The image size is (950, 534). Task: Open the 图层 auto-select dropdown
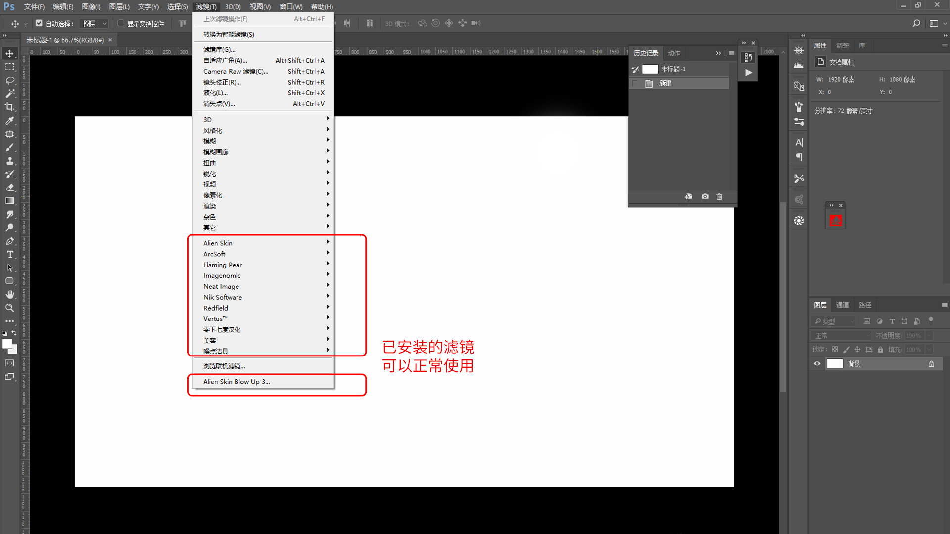coord(95,23)
